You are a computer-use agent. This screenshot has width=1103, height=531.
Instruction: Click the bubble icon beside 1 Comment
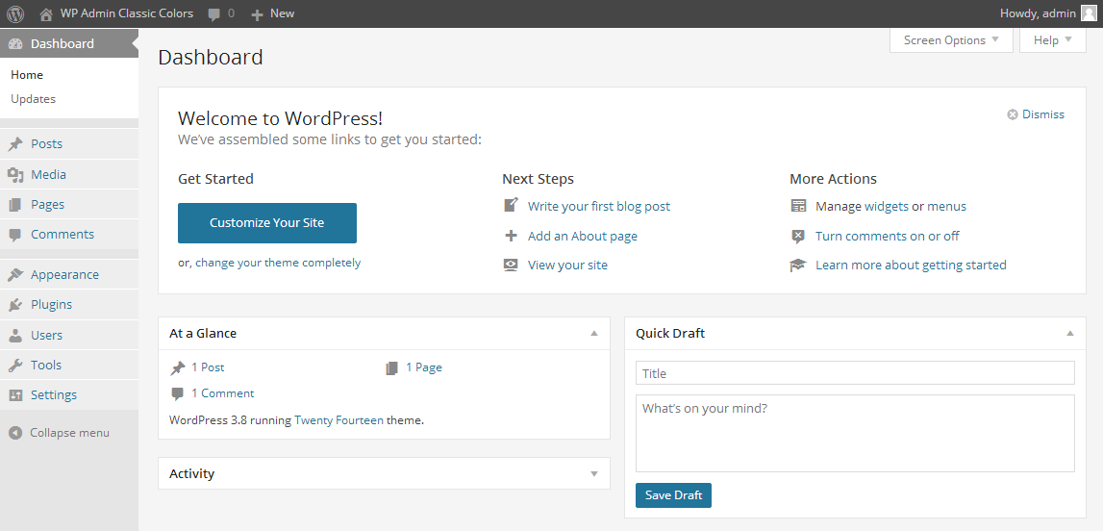[x=178, y=393]
